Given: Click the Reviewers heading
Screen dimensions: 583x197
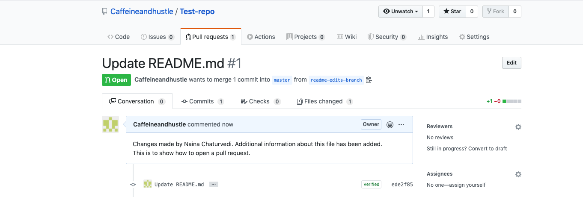Looking at the screenshot, I should click(x=440, y=126).
